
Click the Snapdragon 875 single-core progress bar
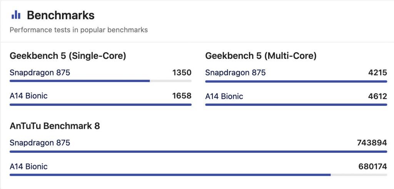100,81
